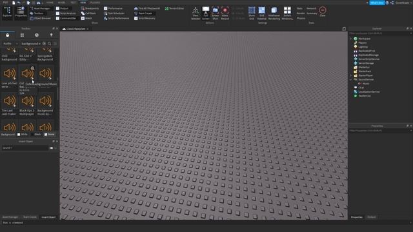413x232 pixels.
Task: Enter Full Screen mode
Action: [206, 13]
